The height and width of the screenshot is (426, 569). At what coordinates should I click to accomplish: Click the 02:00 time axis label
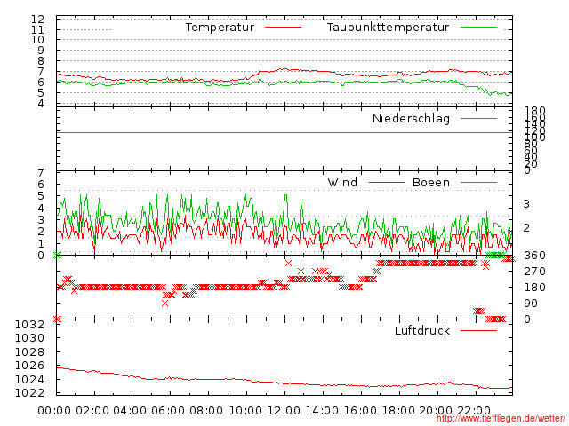click(x=92, y=411)
